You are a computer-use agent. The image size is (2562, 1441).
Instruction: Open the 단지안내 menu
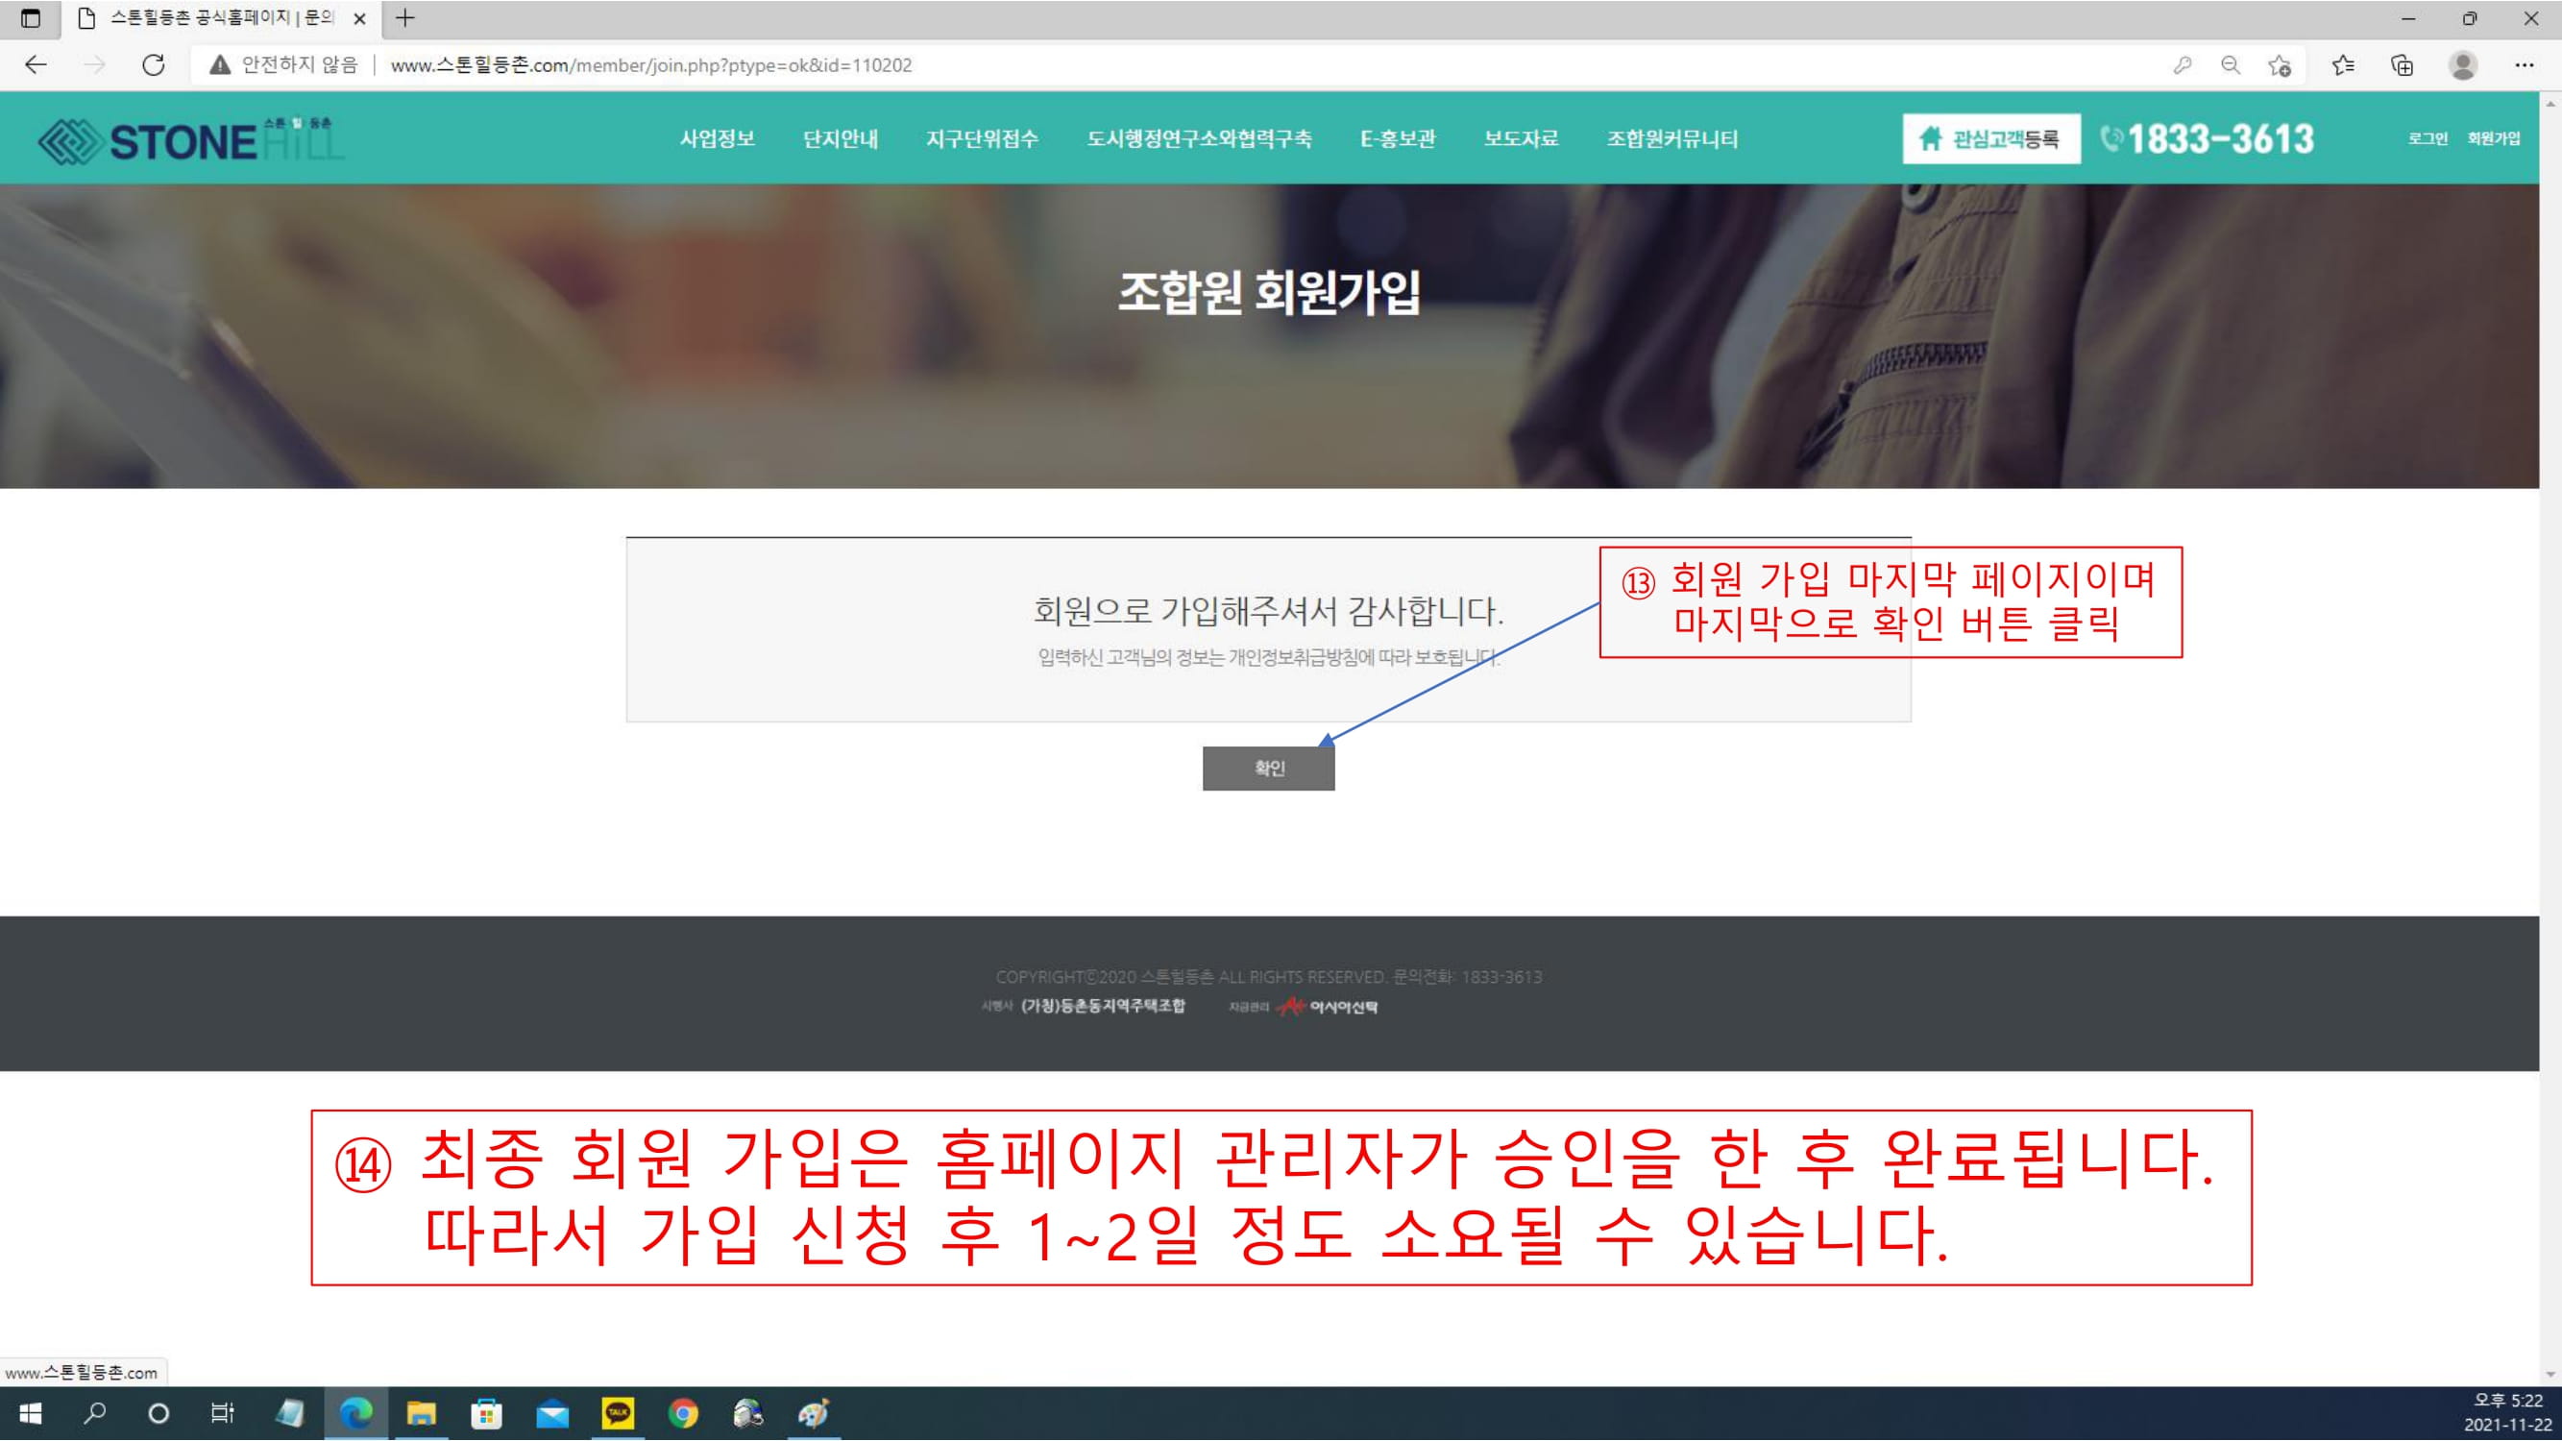click(x=841, y=139)
